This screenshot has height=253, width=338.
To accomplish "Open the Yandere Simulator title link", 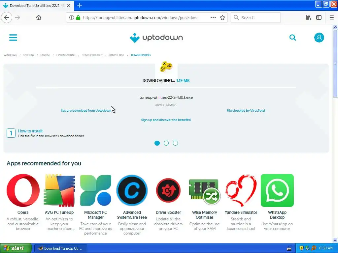I will [241, 212].
